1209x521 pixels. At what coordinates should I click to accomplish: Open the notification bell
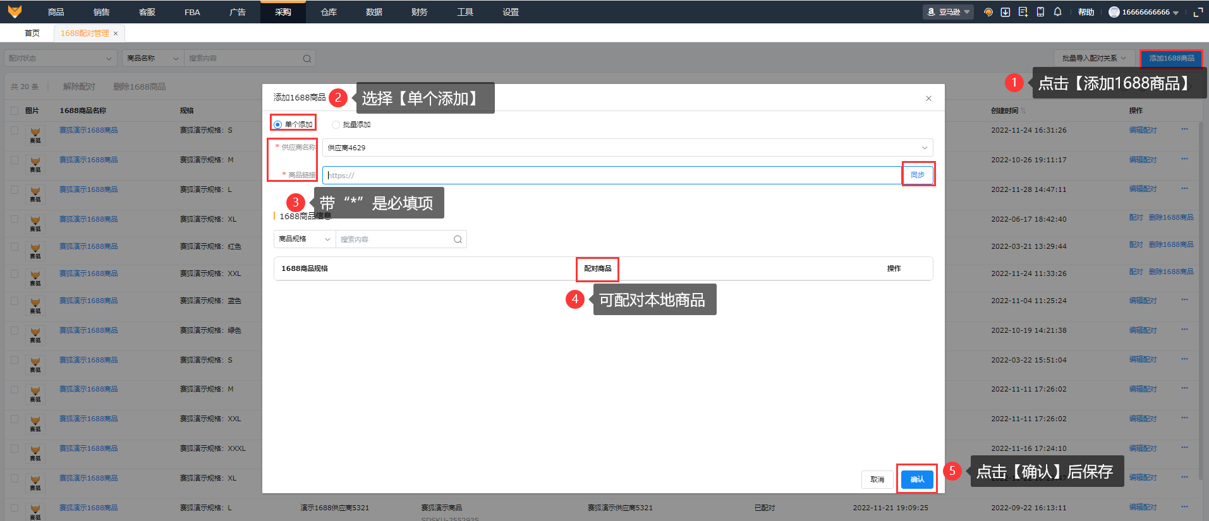(1057, 12)
